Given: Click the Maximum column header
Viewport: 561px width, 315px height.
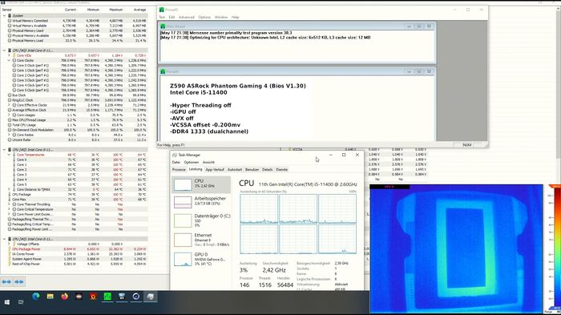Looking at the screenshot, I should click(115, 10).
